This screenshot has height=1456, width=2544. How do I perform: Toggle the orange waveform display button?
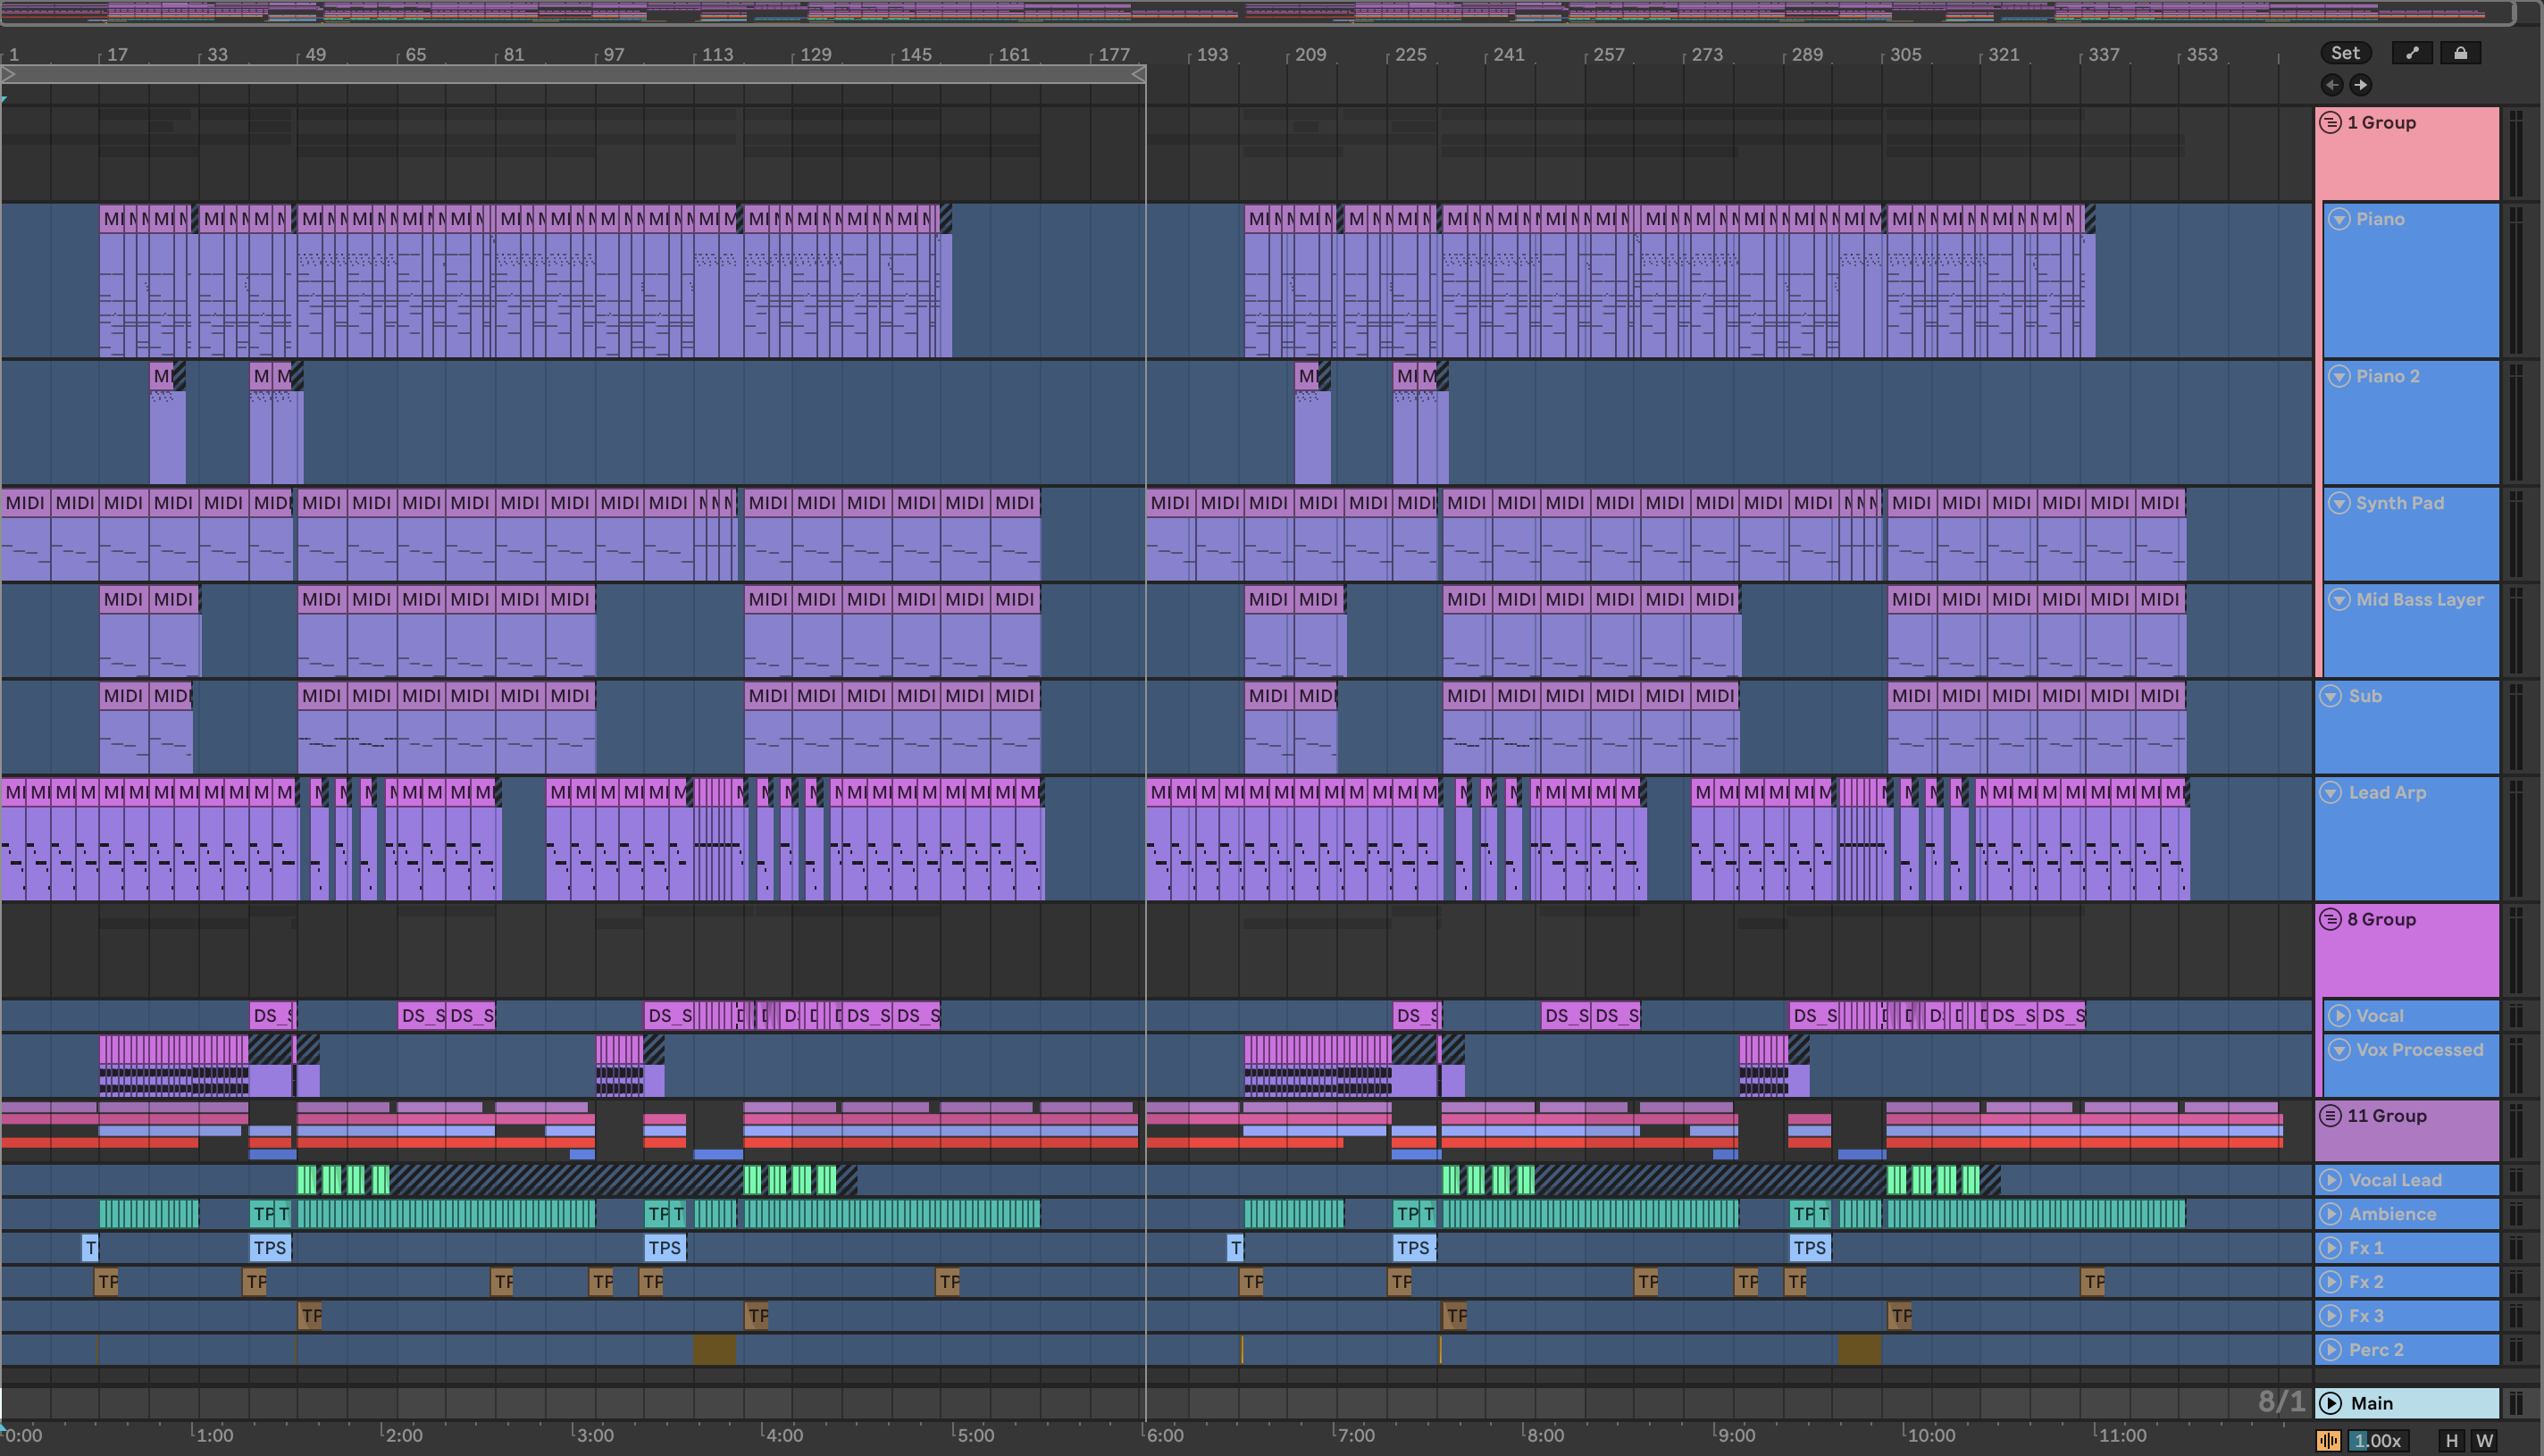[2328, 1440]
